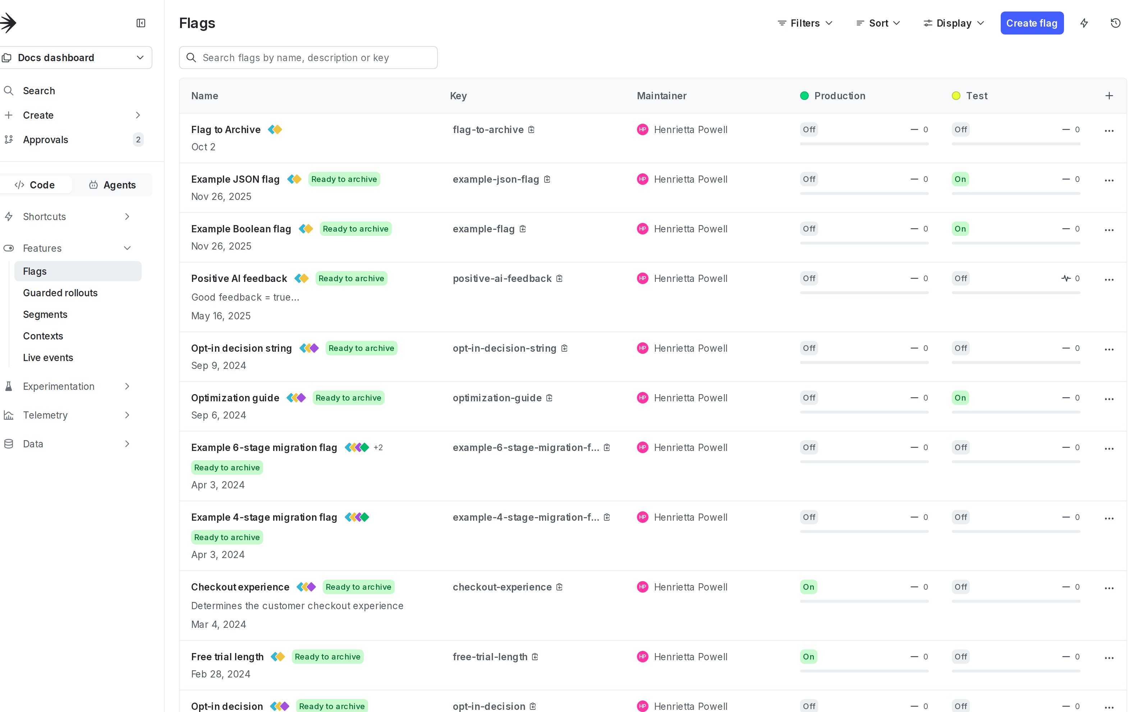Image resolution: width=1133 pixels, height=712 pixels.
Task: Focus the Search flags input field
Action: click(308, 58)
